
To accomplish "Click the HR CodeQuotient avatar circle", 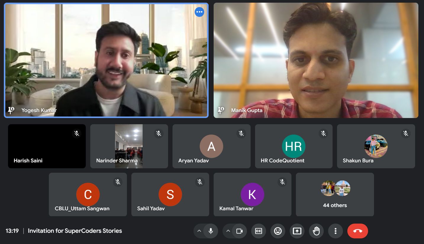I will [294, 146].
